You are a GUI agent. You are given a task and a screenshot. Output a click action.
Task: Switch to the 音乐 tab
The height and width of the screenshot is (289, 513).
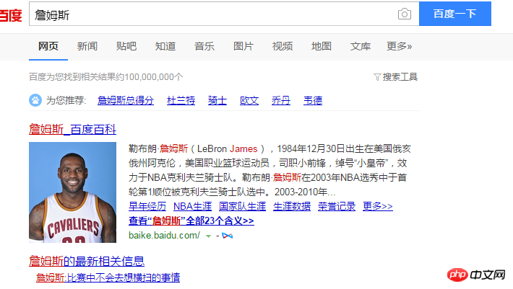point(204,46)
